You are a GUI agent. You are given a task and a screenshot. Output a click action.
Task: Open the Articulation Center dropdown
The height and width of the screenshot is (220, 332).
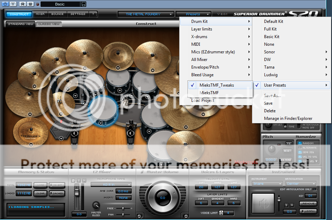click(301, 184)
